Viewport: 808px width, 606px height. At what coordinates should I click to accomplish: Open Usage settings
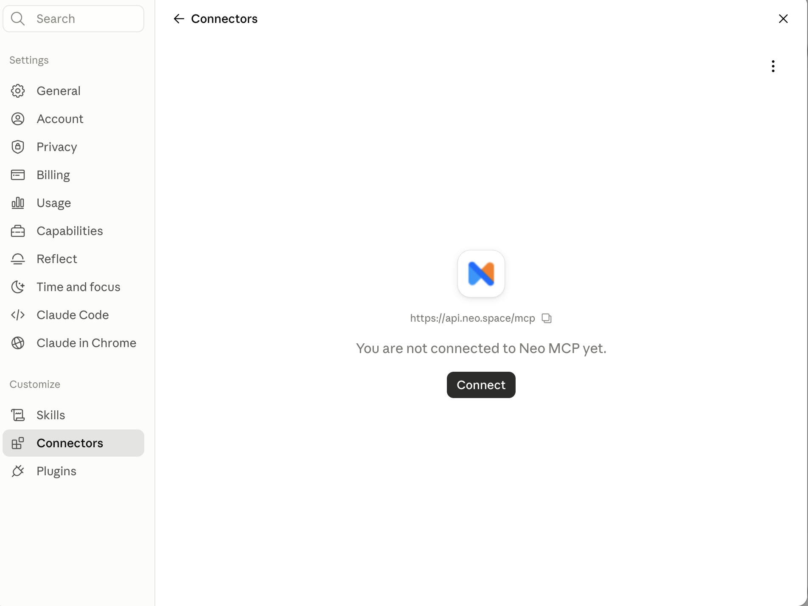(x=73, y=203)
